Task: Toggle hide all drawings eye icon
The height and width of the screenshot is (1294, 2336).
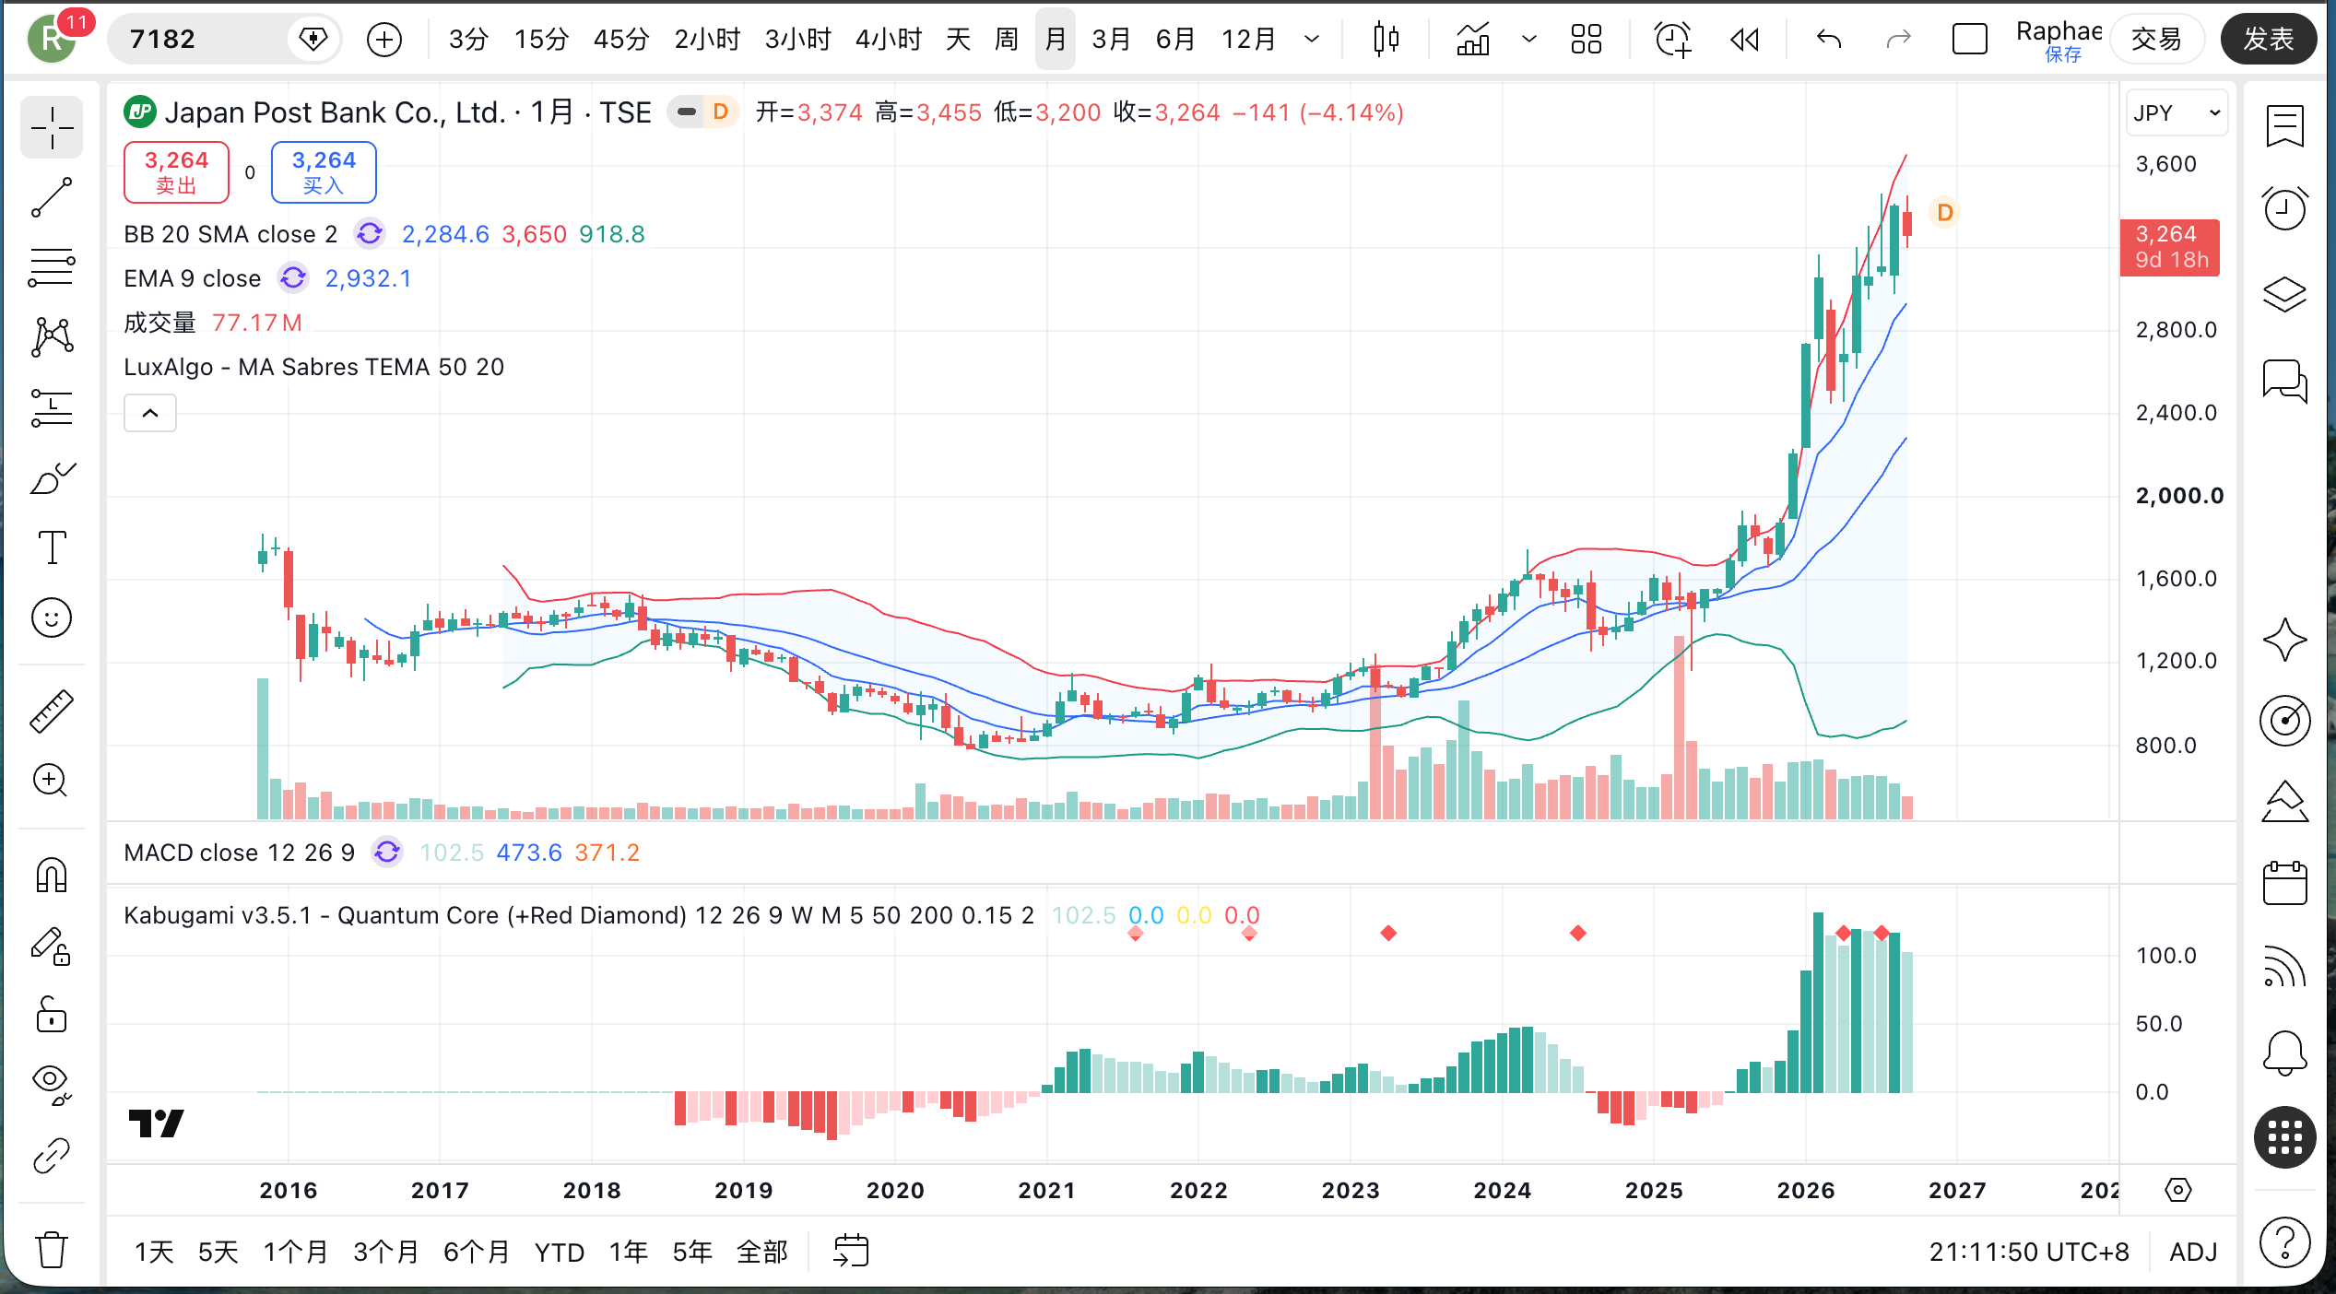Action: [x=52, y=1085]
